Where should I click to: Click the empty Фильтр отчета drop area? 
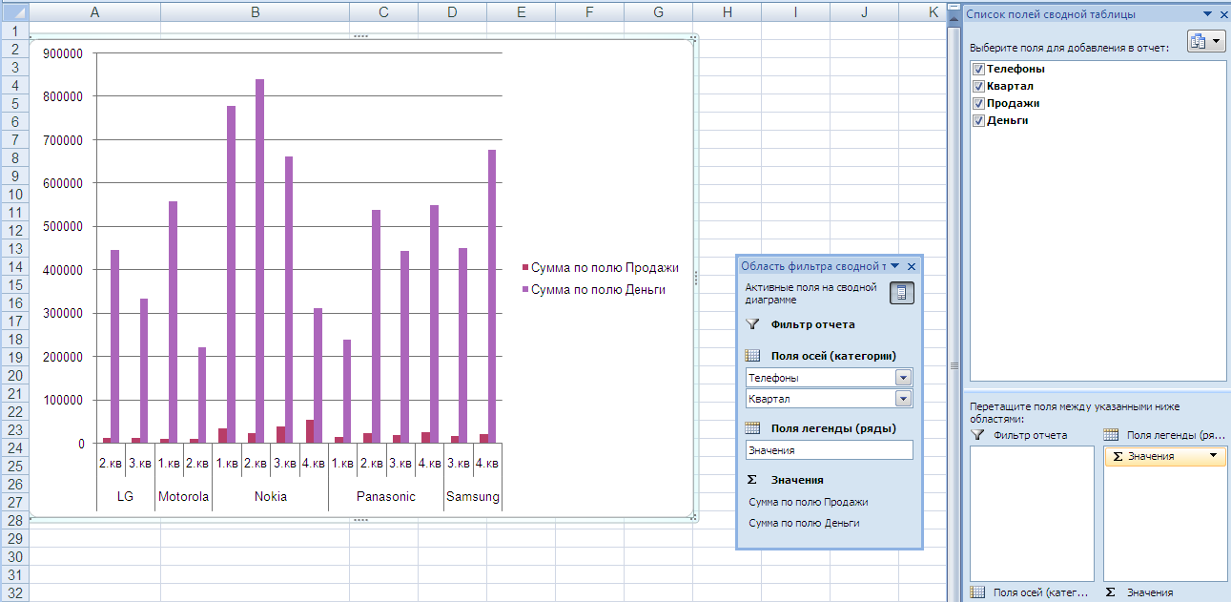click(1032, 513)
